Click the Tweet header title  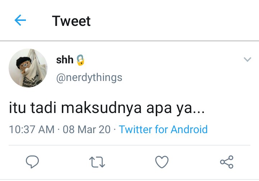(x=71, y=21)
